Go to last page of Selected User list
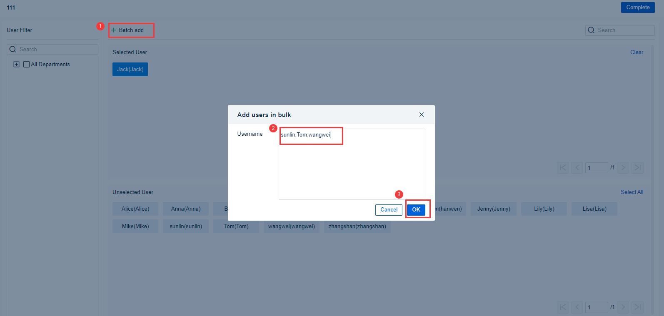 [637, 168]
